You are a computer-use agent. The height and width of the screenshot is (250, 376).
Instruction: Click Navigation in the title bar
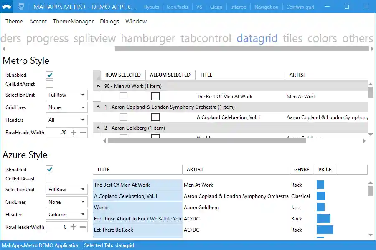tap(266, 7)
